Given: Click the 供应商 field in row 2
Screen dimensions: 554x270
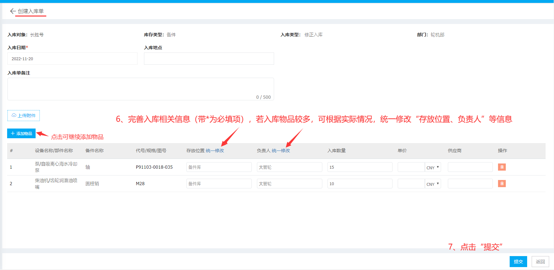Looking at the screenshot, I should (470, 184).
